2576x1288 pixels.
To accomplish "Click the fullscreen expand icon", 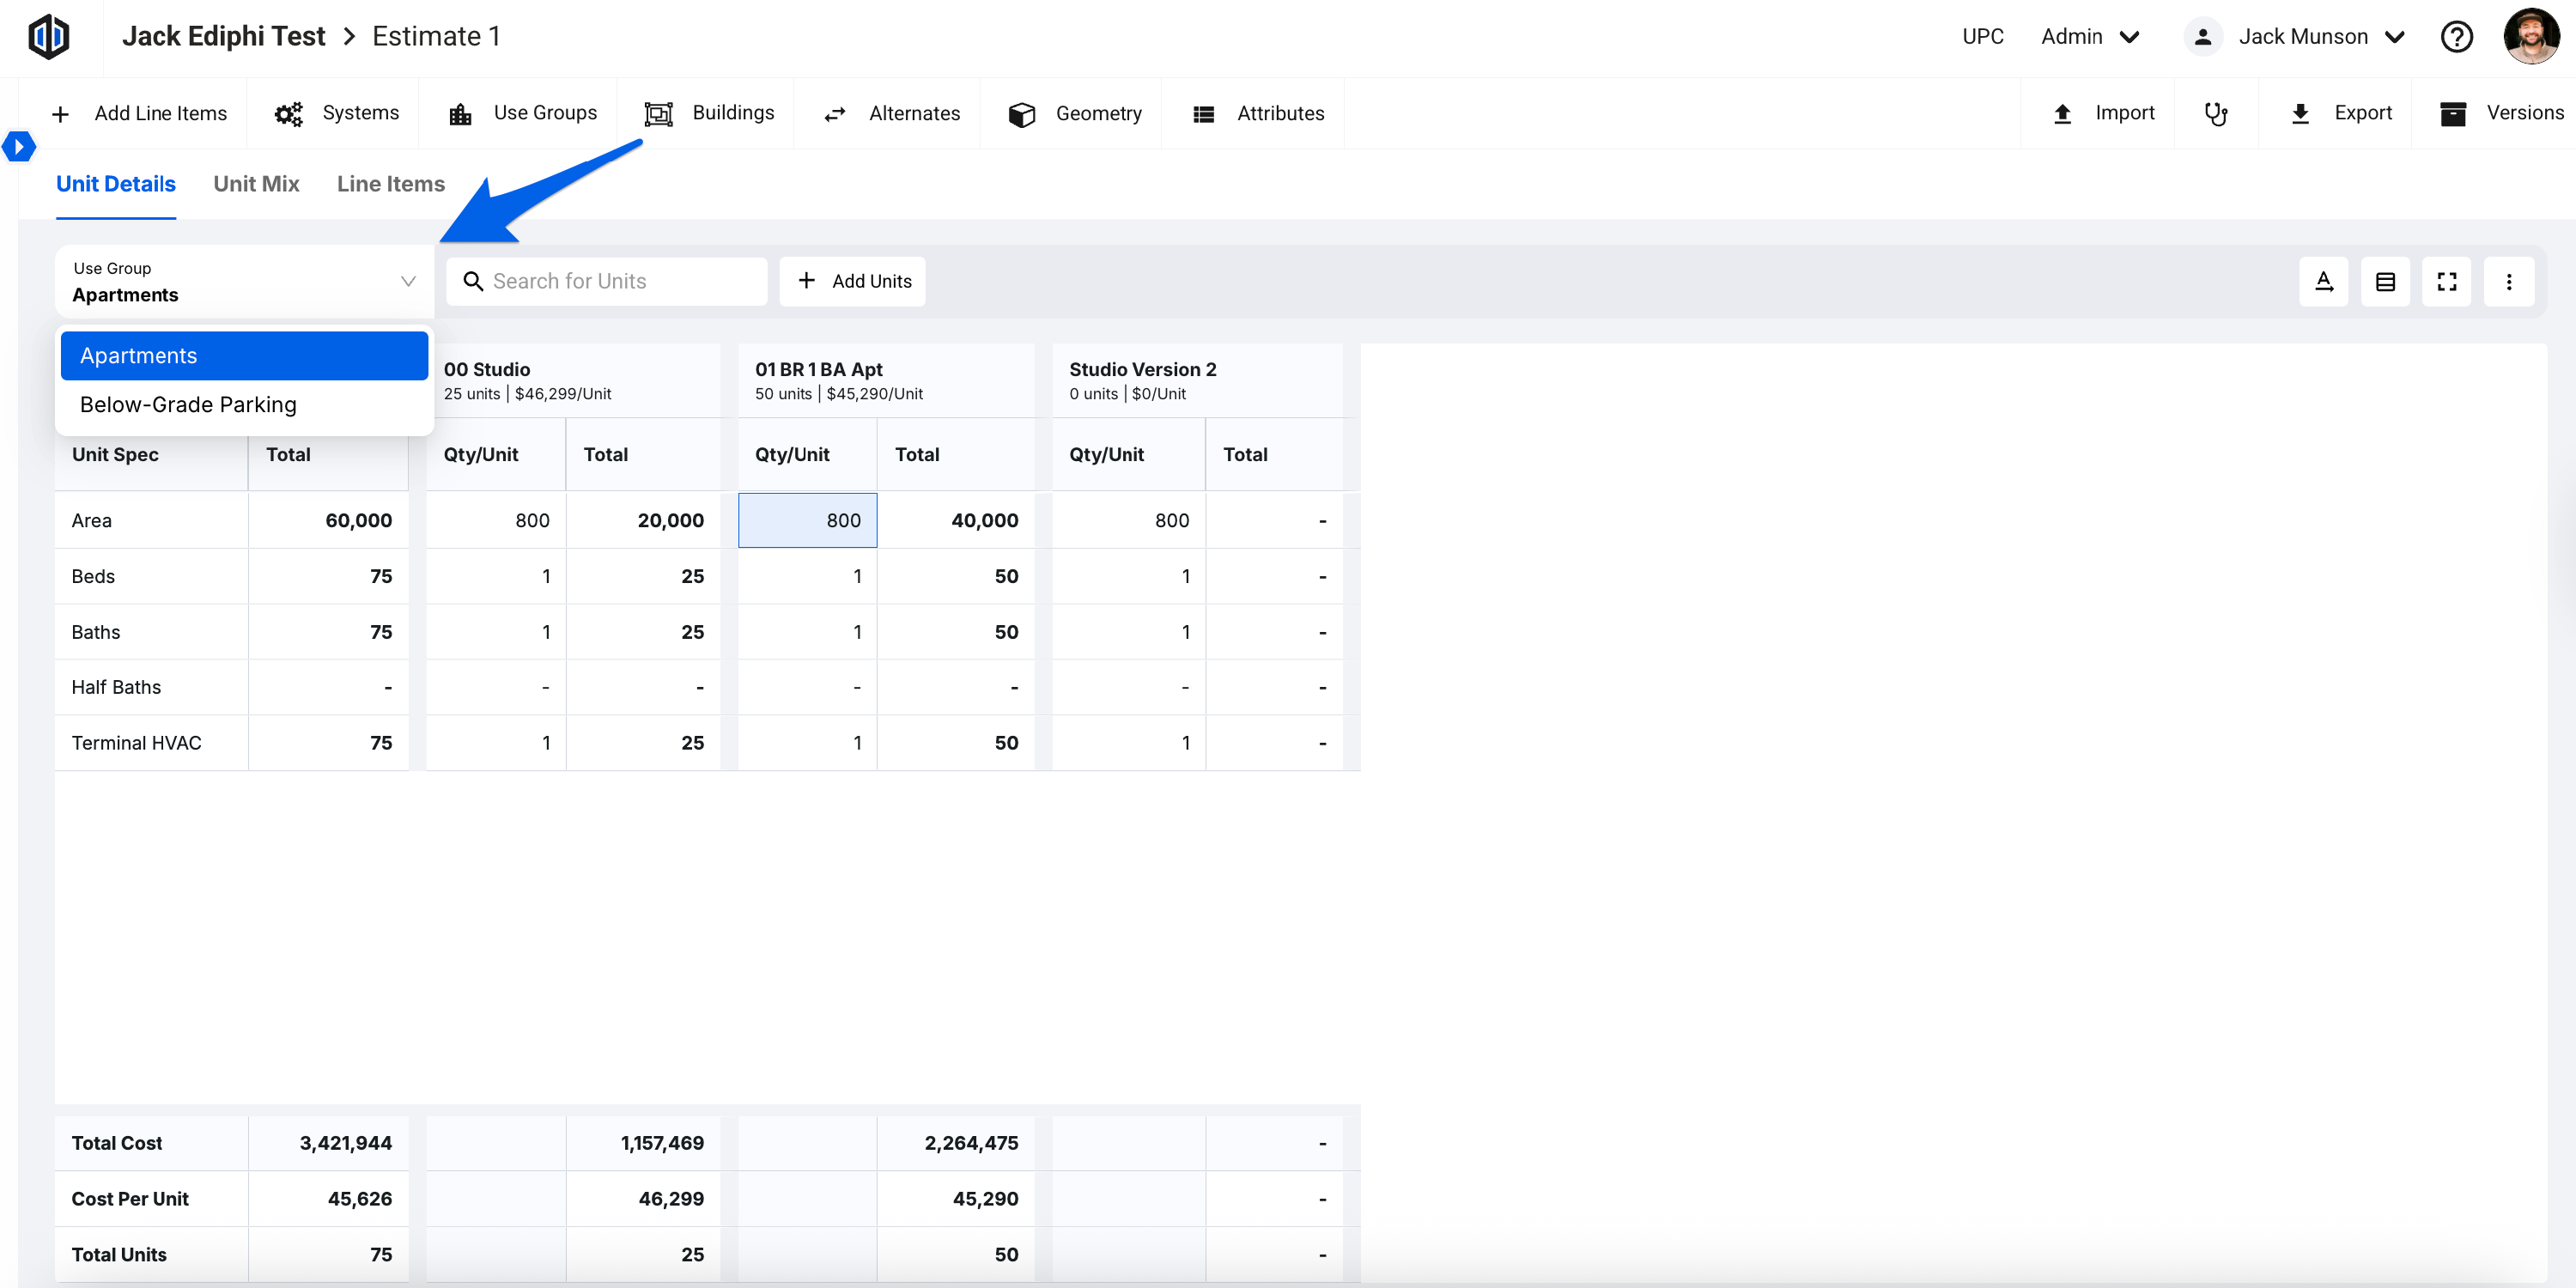I will pos(2446,282).
